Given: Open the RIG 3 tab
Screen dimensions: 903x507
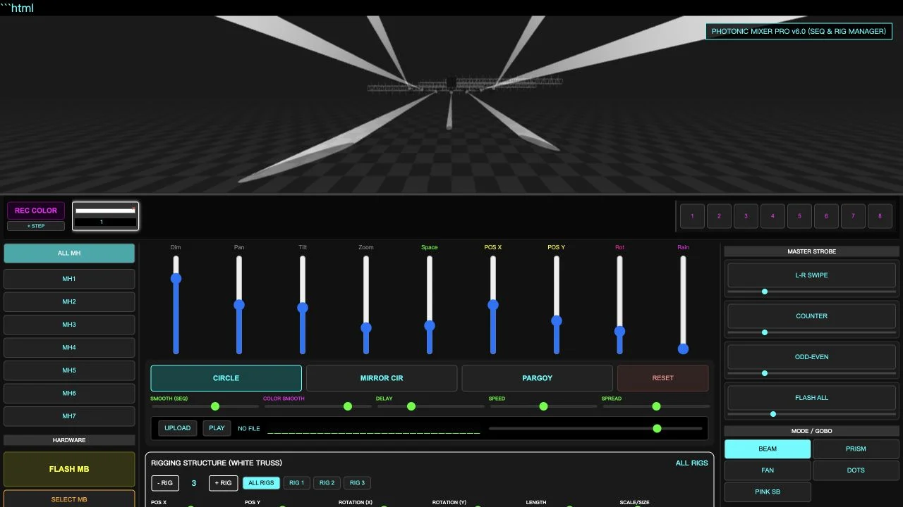Looking at the screenshot, I should [358, 483].
